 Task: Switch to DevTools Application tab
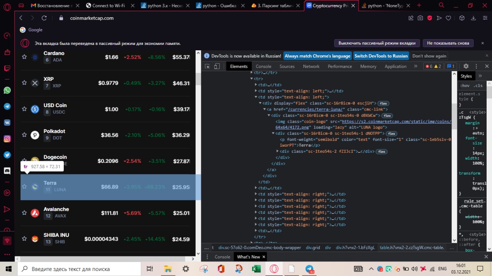click(x=396, y=66)
